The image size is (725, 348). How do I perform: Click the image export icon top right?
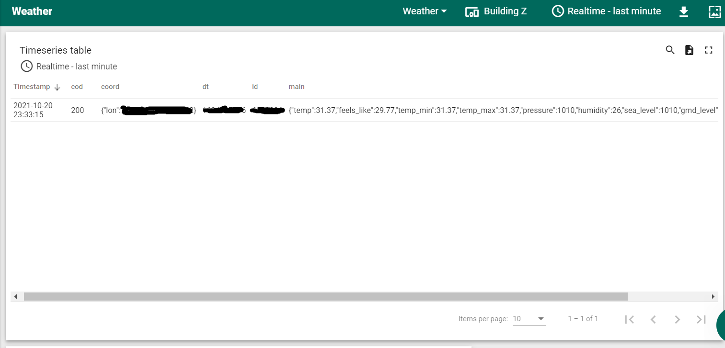click(x=714, y=11)
